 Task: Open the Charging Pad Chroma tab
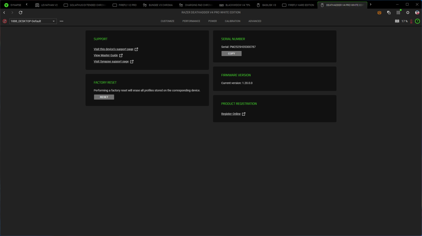coord(196,5)
